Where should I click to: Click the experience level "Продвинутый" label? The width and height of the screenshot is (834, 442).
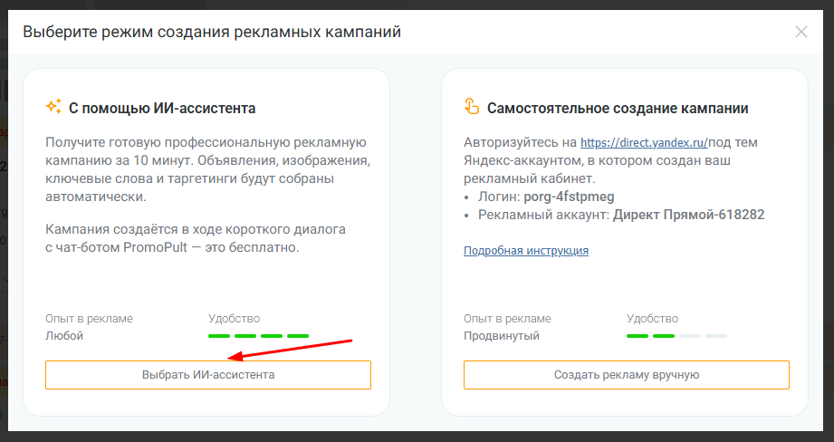click(x=501, y=336)
